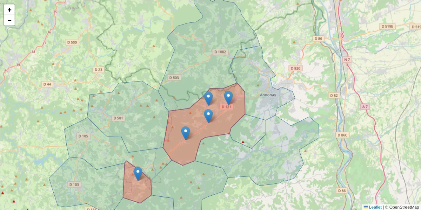Click the Leaflet flag icon in the attribution
This screenshot has width=421, height=210.
click(x=366, y=206)
